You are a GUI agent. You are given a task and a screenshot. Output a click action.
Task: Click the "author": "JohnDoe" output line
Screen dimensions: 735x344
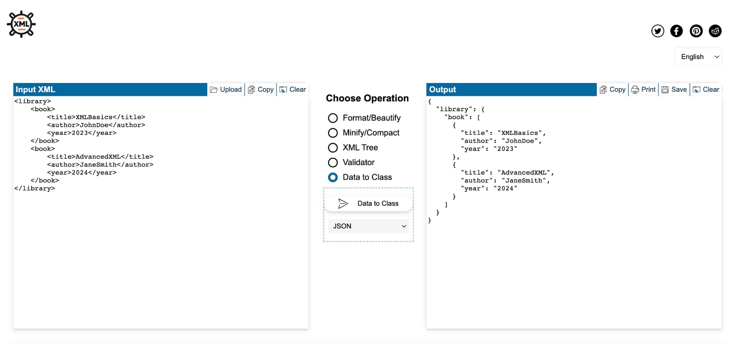pos(501,141)
